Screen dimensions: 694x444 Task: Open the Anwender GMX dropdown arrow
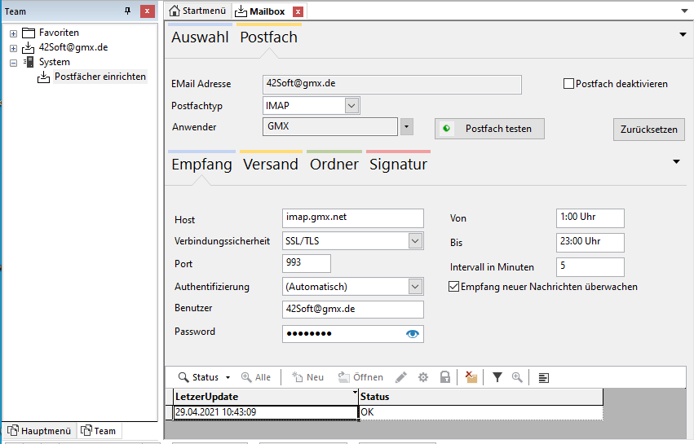point(407,127)
